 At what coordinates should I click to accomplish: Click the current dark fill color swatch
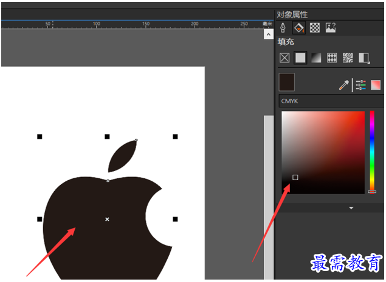pyautogui.click(x=287, y=82)
